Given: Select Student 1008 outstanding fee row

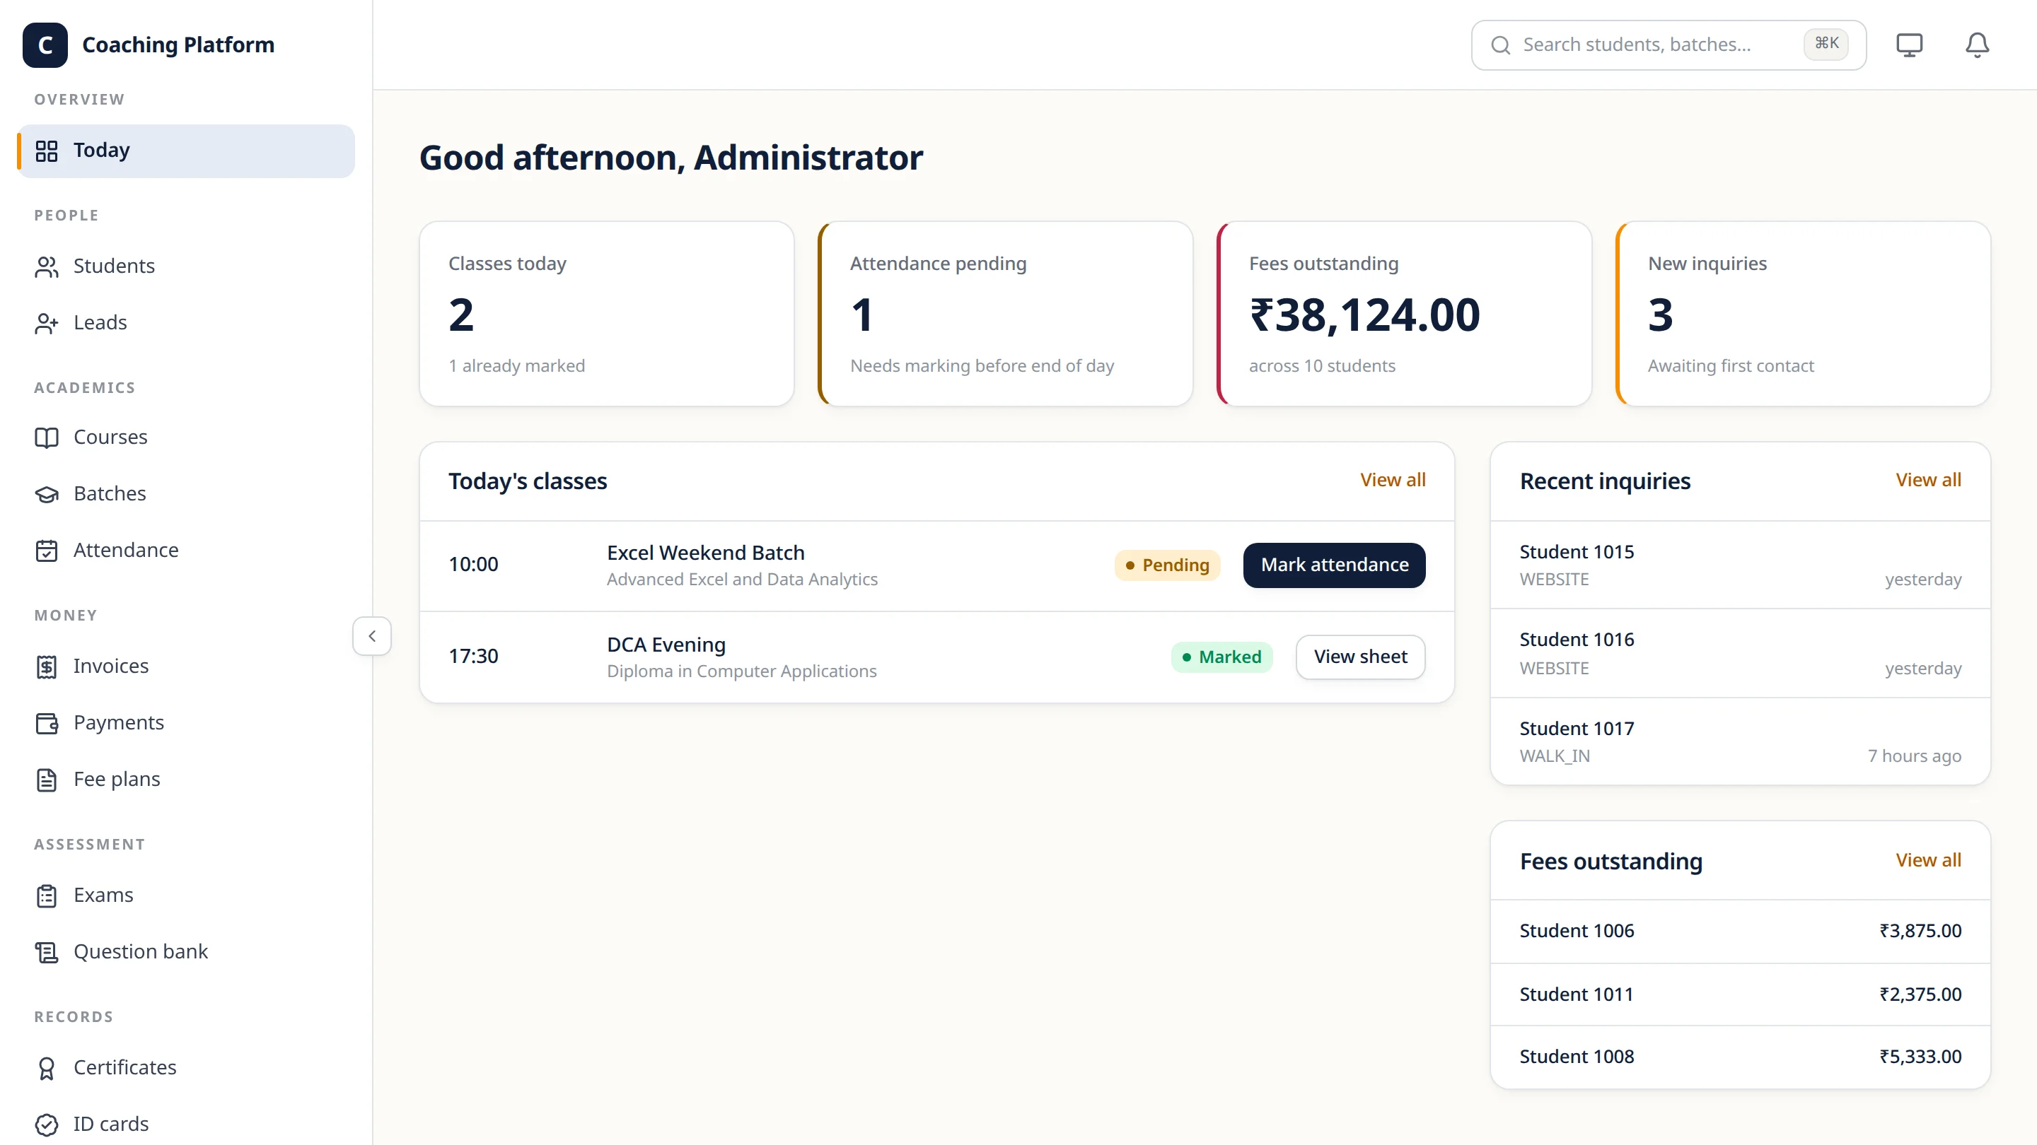Looking at the screenshot, I should [1741, 1057].
